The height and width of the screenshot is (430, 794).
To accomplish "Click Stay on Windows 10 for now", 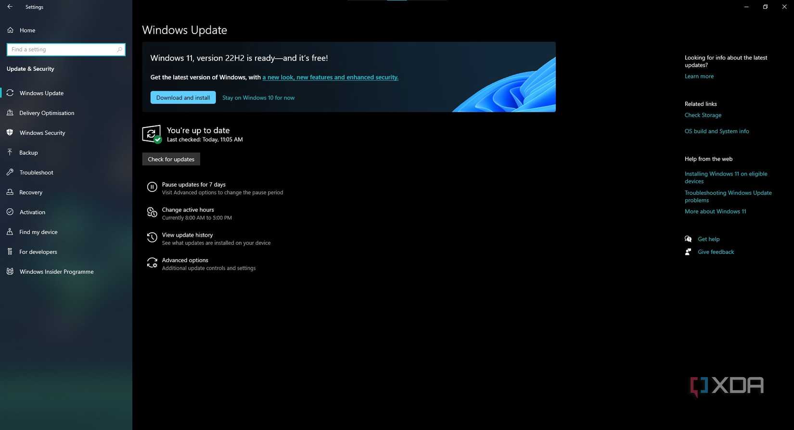I will coord(258,98).
